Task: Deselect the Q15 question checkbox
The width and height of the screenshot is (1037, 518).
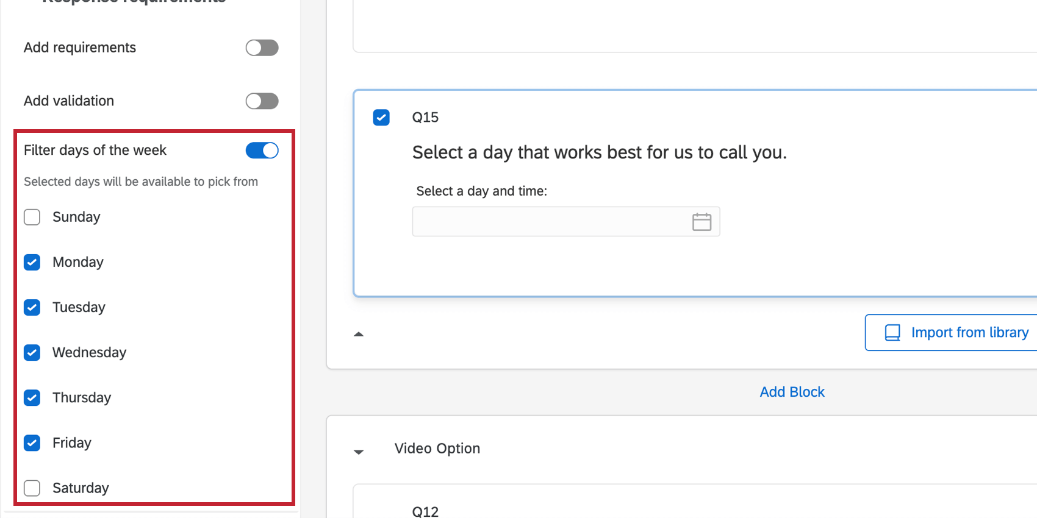Action: click(x=381, y=118)
